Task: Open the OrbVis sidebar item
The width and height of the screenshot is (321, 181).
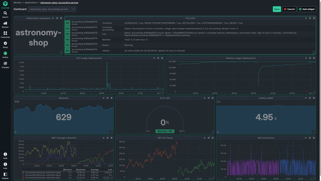Action: pos(5,55)
